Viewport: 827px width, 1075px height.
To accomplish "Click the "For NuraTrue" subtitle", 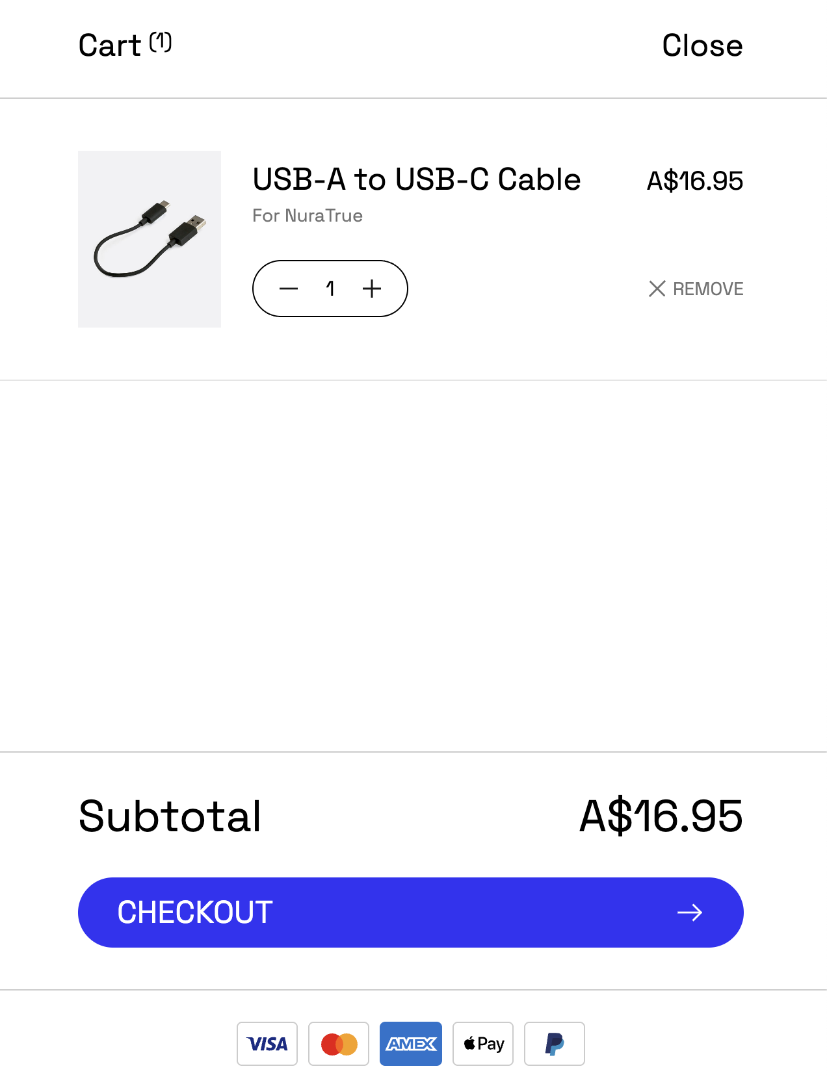I will [x=308, y=216].
